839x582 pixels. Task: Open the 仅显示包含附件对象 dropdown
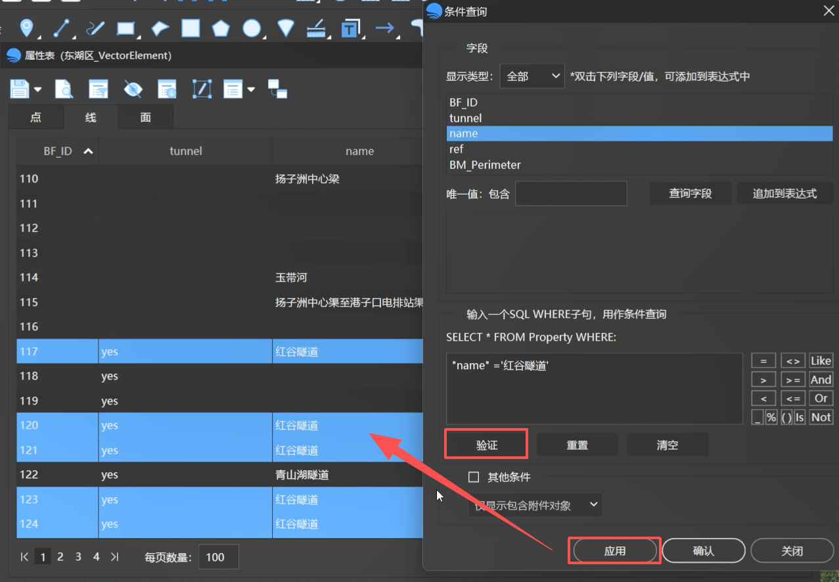click(535, 505)
